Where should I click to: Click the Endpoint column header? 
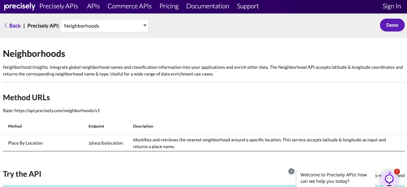tap(96, 126)
